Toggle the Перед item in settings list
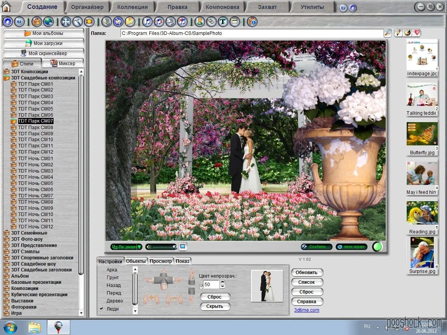Viewport: 447px width, 335px height. pyautogui.click(x=114, y=293)
